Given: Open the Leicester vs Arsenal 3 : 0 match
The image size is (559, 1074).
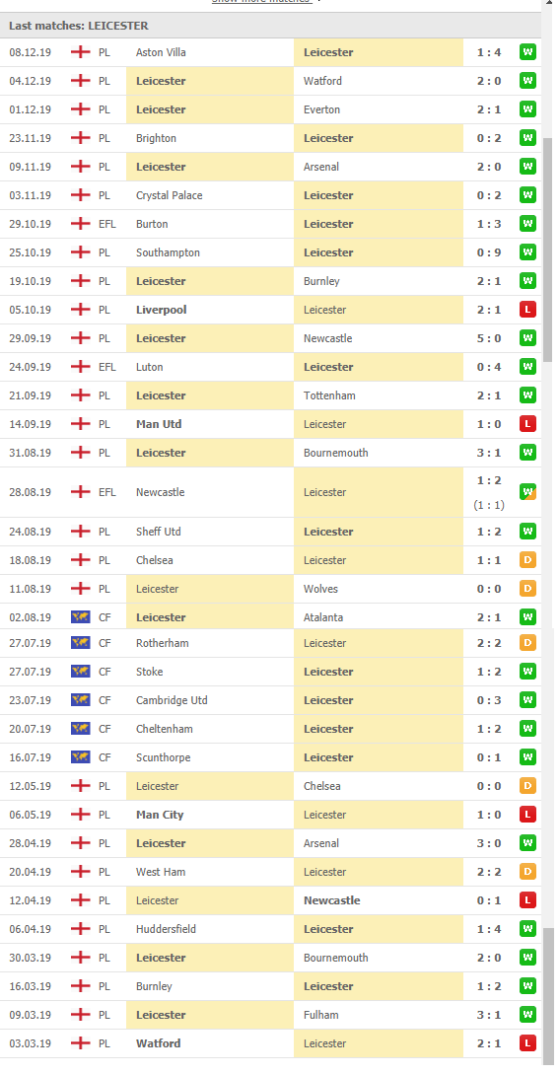Looking at the screenshot, I should click(x=489, y=843).
